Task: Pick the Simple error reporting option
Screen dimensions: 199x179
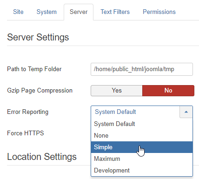Action: pos(142,147)
